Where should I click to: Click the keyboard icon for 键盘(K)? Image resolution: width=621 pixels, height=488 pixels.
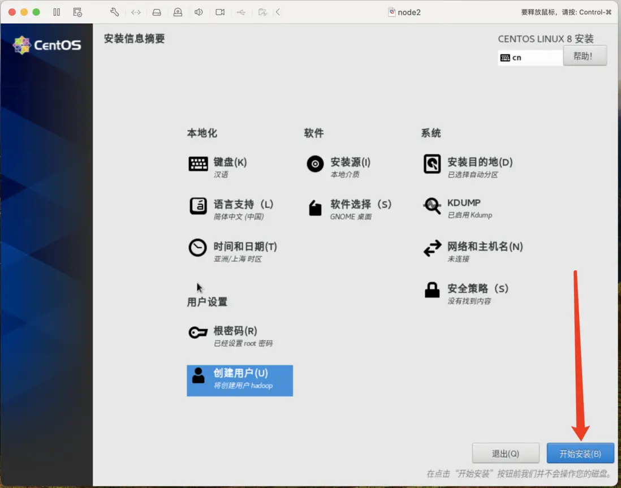click(198, 163)
